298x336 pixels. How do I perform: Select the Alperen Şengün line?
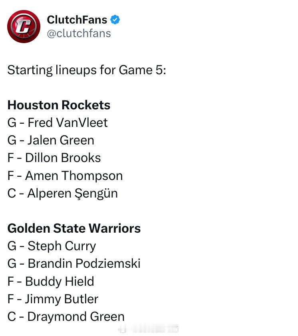coord(63,194)
